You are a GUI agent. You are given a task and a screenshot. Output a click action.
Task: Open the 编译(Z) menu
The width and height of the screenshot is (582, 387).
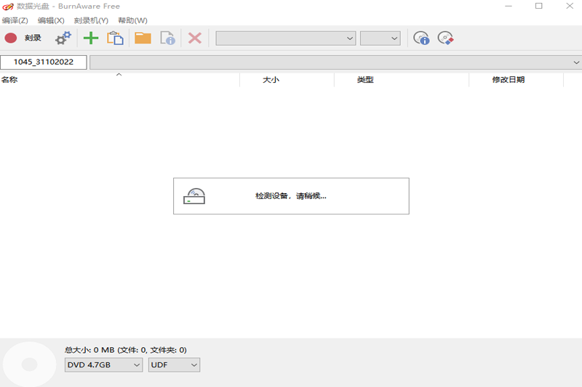tap(15, 20)
